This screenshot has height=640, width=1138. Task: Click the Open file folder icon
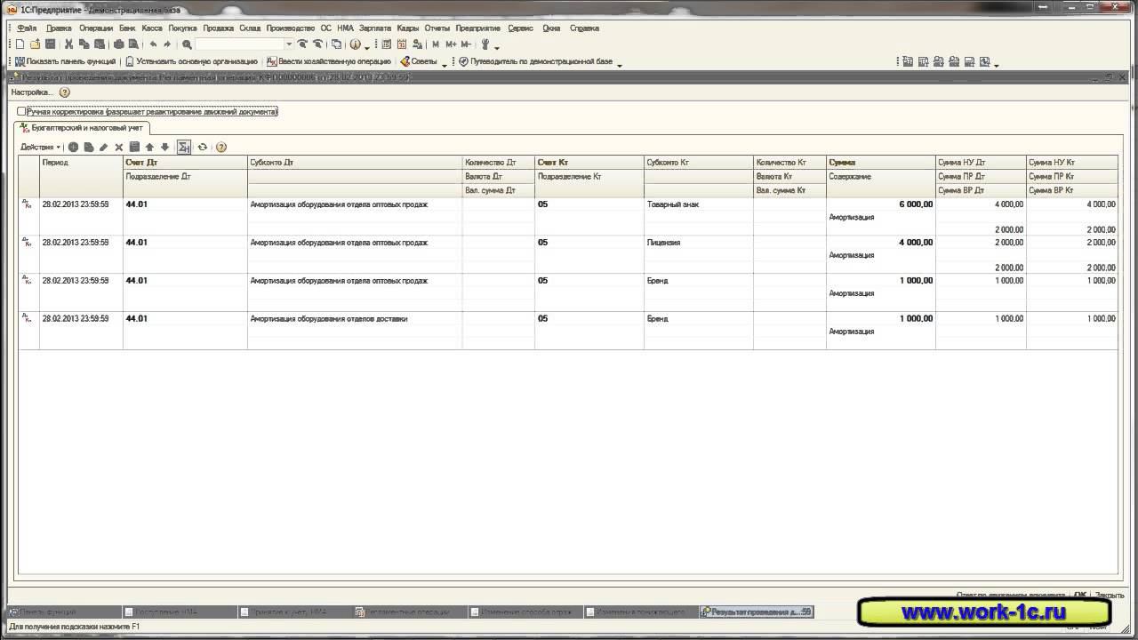click(x=35, y=44)
